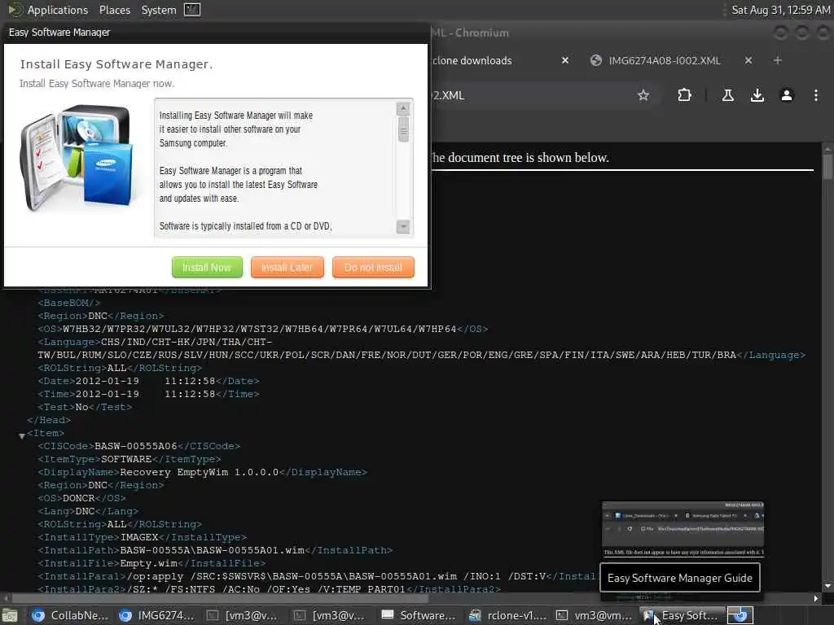Click the BaseBOM XML tag
The height and width of the screenshot is (625, 834).
(x=68, y=303)
